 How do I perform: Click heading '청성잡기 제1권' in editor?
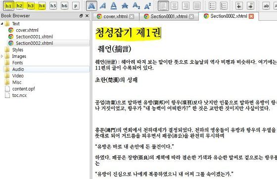click(128, 33)
